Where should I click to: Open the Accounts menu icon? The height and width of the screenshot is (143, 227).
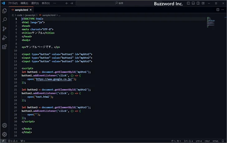click(x=4, y=125)
